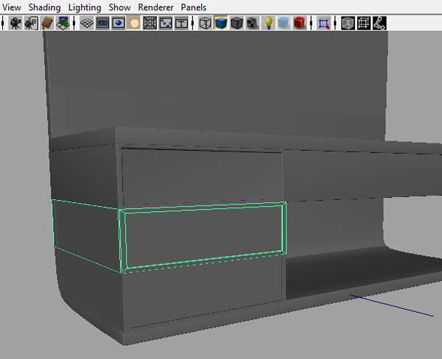Toggle the Safe Action icon
This screenshot has width=442, height=359.
coord(166,23)
